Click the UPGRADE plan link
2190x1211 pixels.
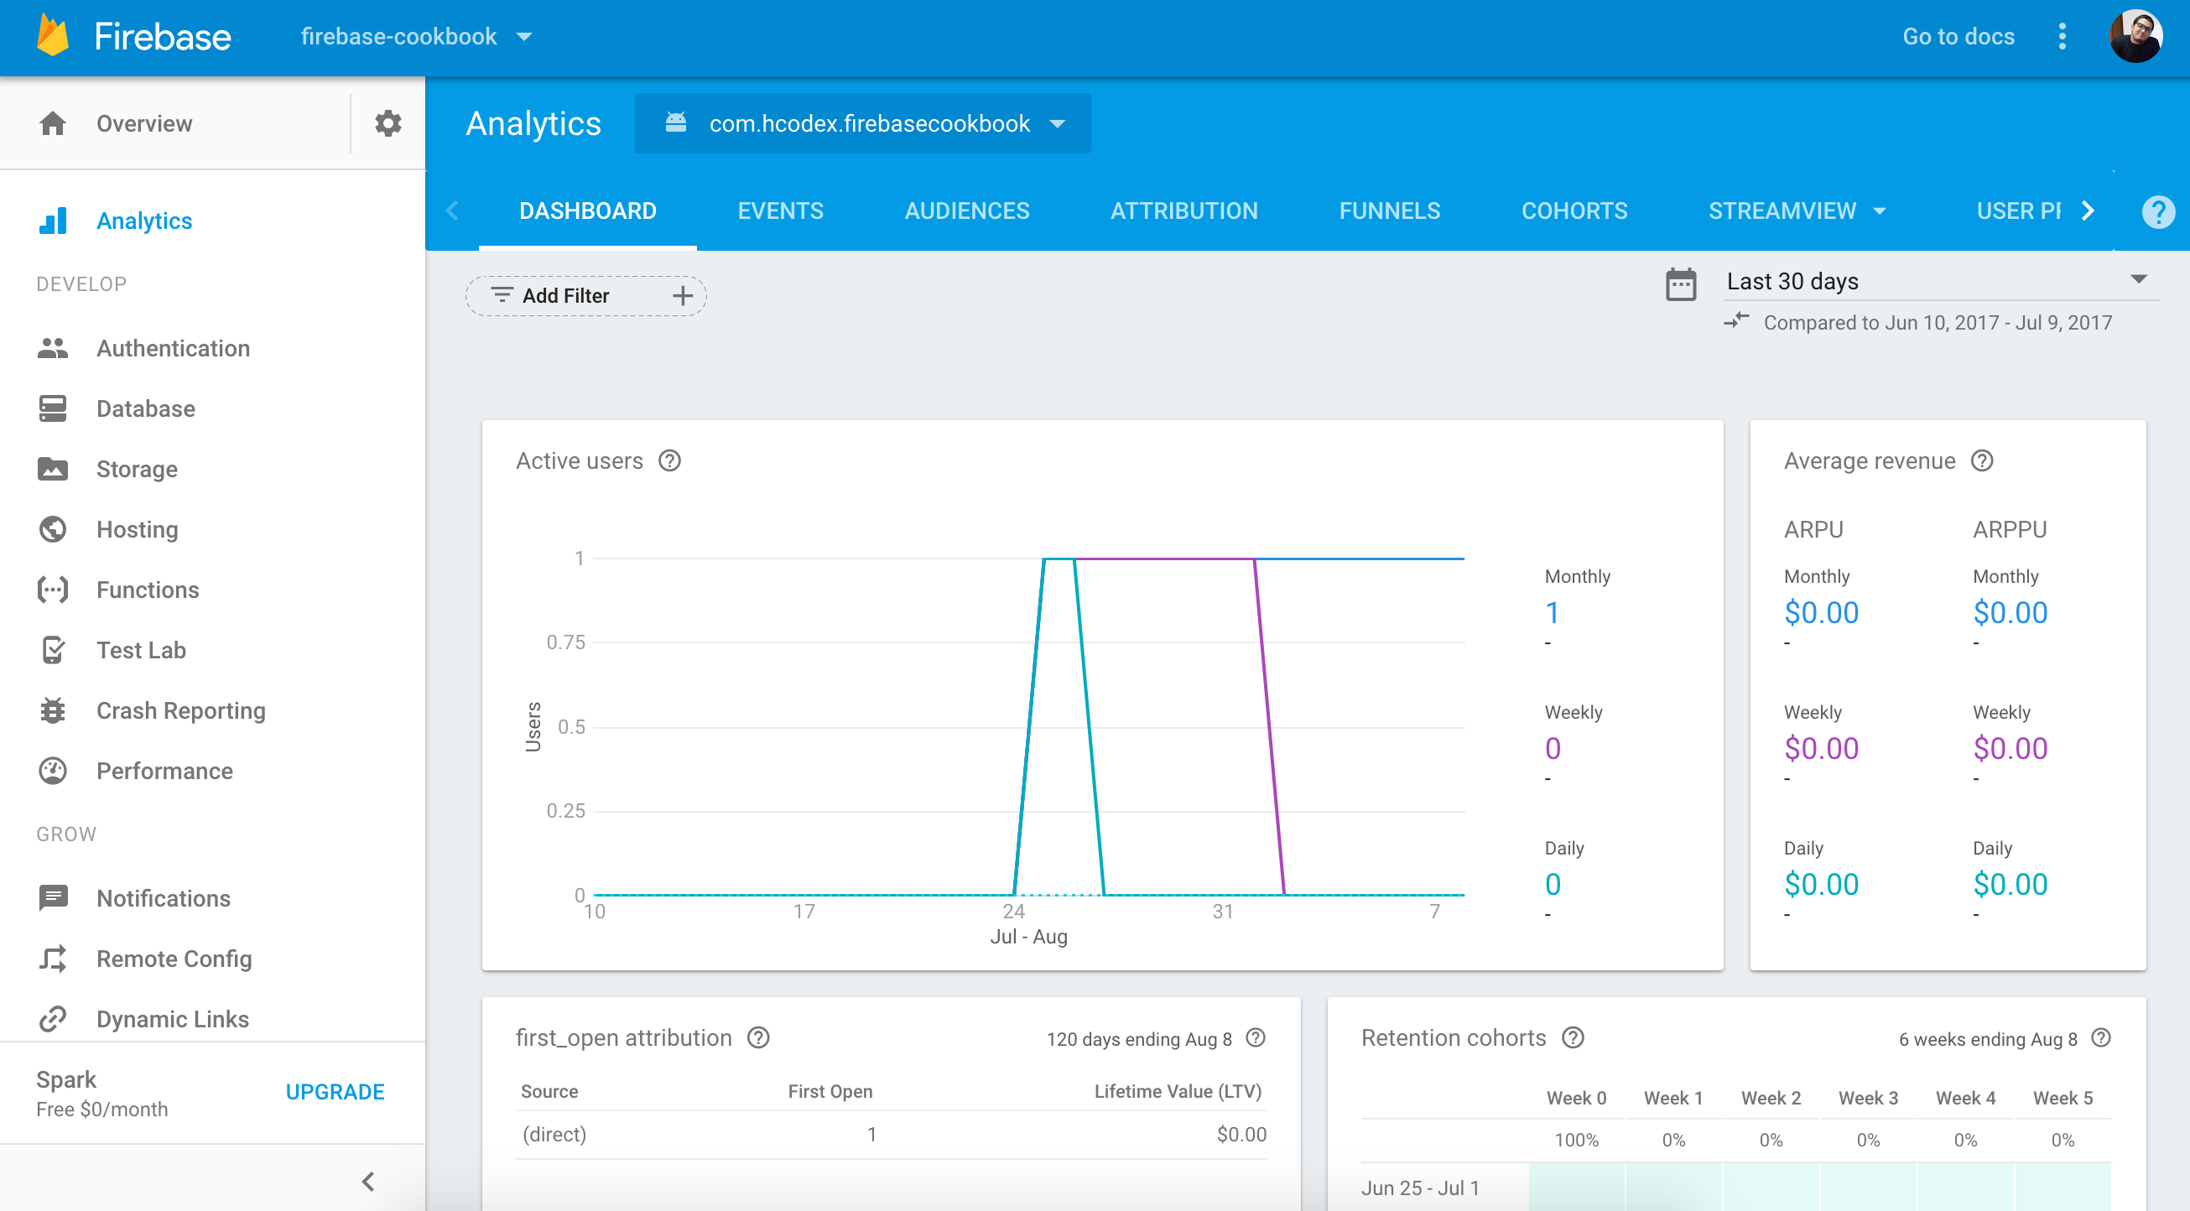[335, 1092]
